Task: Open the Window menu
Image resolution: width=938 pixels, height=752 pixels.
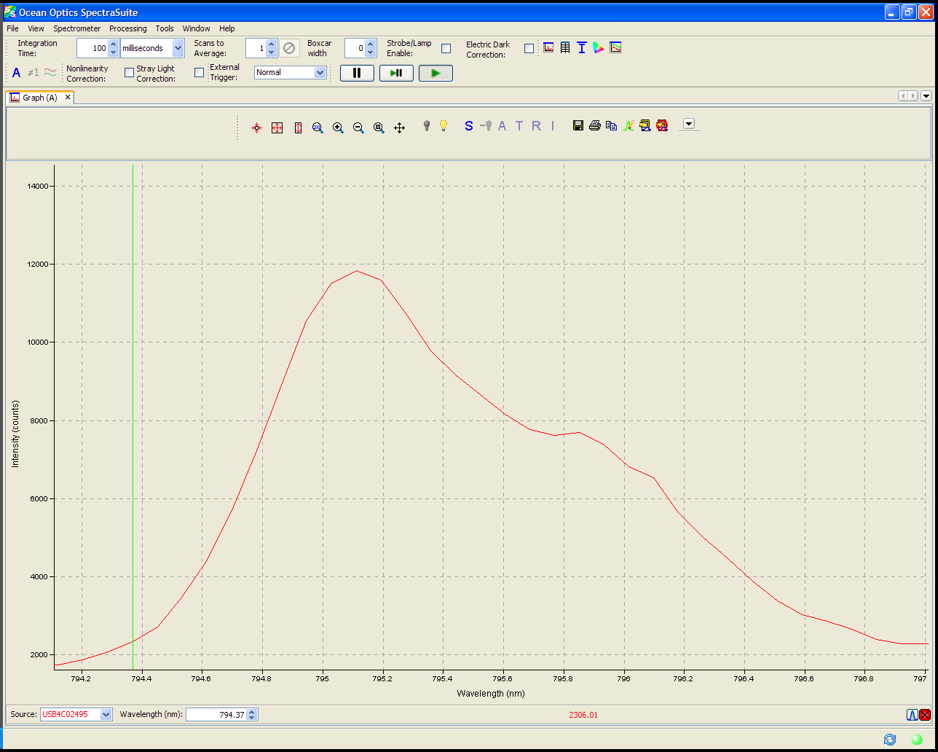Action: pos(196,28)
